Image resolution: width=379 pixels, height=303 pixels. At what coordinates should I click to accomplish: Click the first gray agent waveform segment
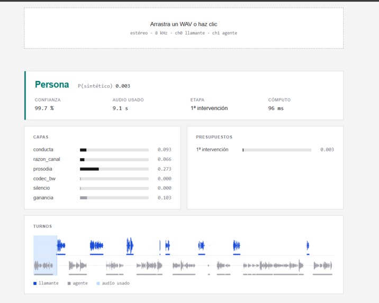pos(43,265)
